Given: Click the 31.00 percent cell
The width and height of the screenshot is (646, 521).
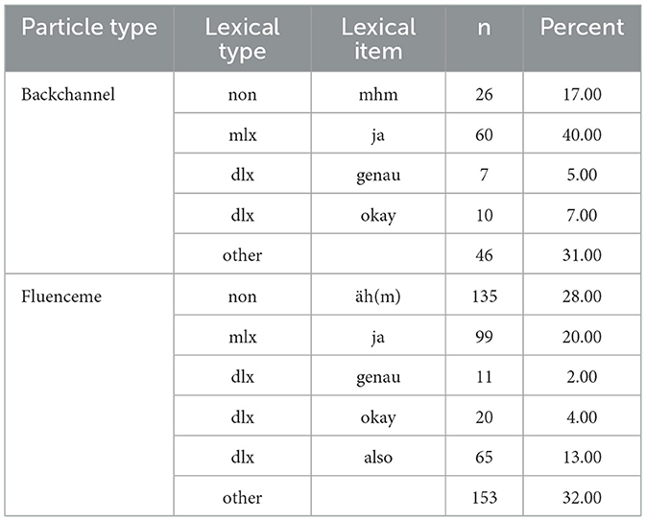Looking at the screenshot, I should pyautogui.click(x=584, y=256).
